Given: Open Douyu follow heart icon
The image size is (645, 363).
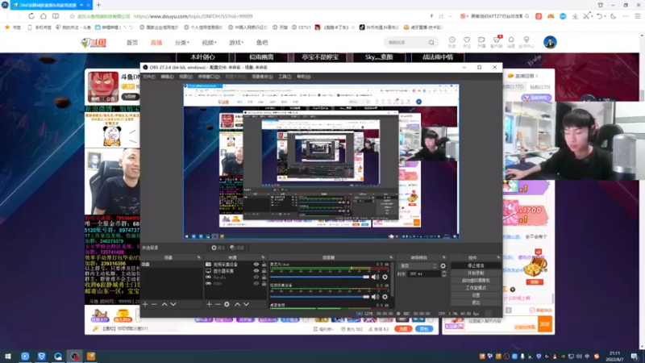Looking at the screenshot, I should pyautogui.click(x=467, y=42).
